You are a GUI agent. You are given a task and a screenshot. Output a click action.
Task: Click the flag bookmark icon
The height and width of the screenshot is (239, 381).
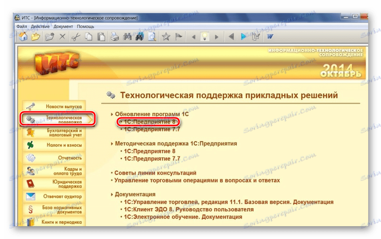179,37
